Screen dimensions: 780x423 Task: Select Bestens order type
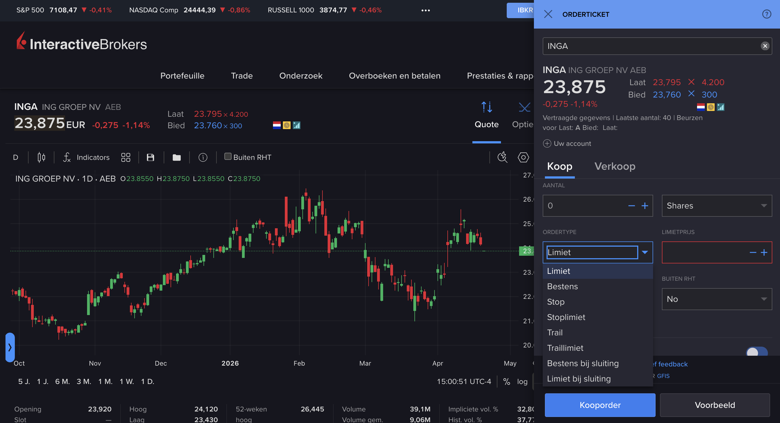point(598,286)
